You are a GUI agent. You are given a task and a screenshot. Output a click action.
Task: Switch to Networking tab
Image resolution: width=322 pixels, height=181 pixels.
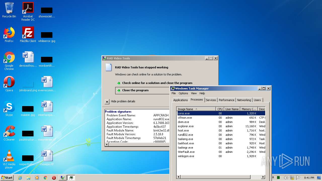(244, 100)
